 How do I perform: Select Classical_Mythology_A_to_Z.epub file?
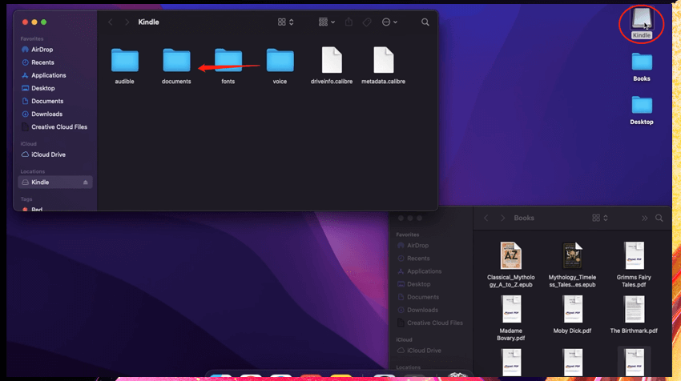[x=511, y=255]
